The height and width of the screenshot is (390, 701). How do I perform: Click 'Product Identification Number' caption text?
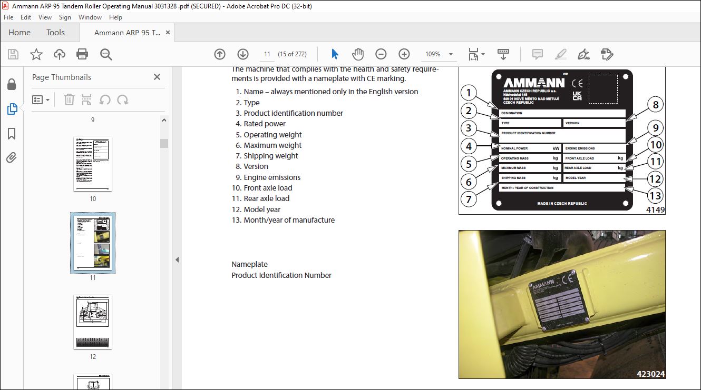pyautogui.click(x=281, y=275)
